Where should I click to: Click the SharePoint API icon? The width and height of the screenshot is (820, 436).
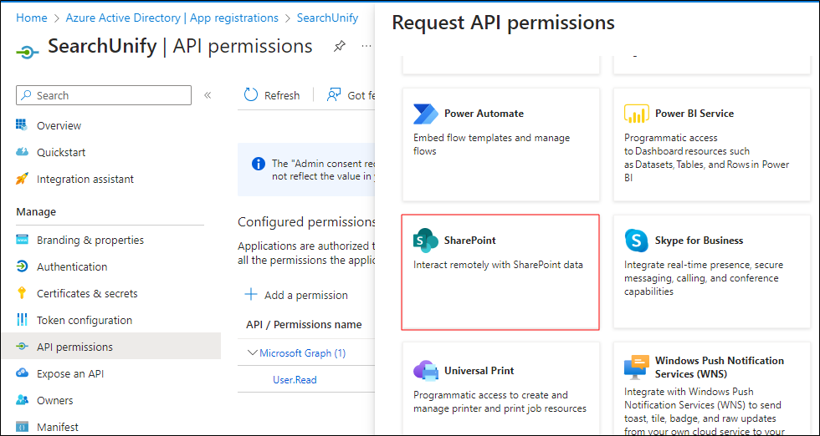[x=426, y=241]
